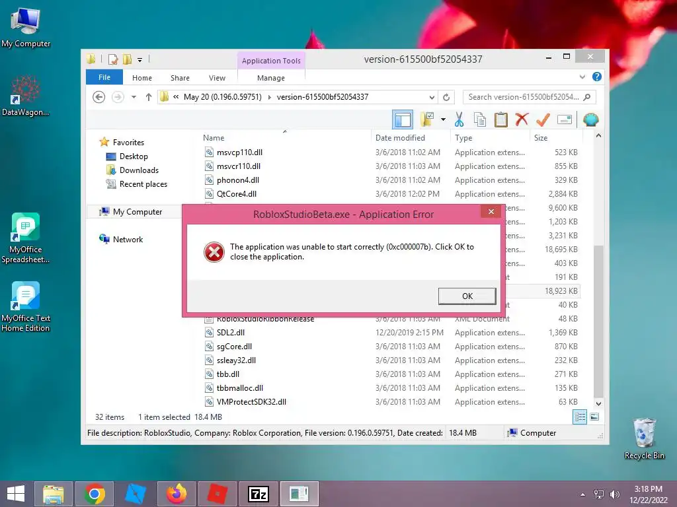Click the Rename toolbar icon
677x507 pixels.
(565, 119)
